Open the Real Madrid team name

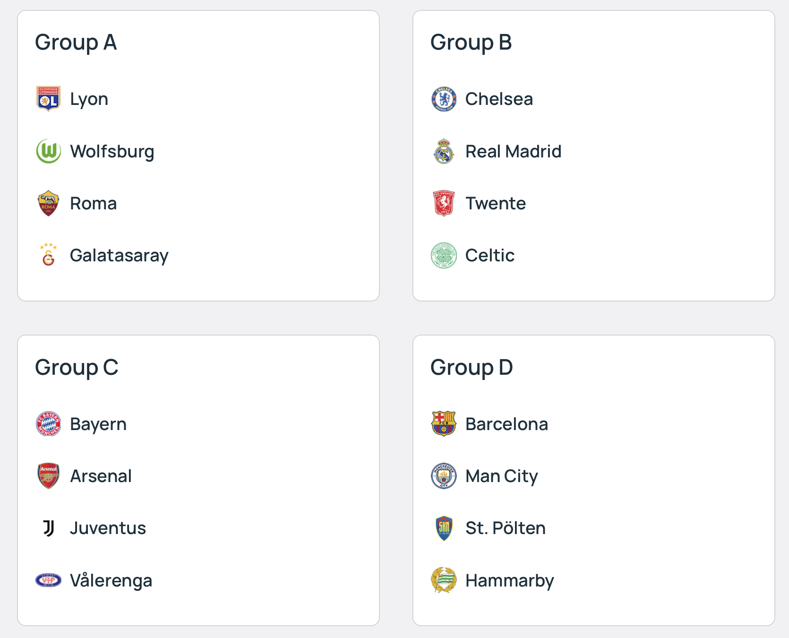[x=514, y=151]
